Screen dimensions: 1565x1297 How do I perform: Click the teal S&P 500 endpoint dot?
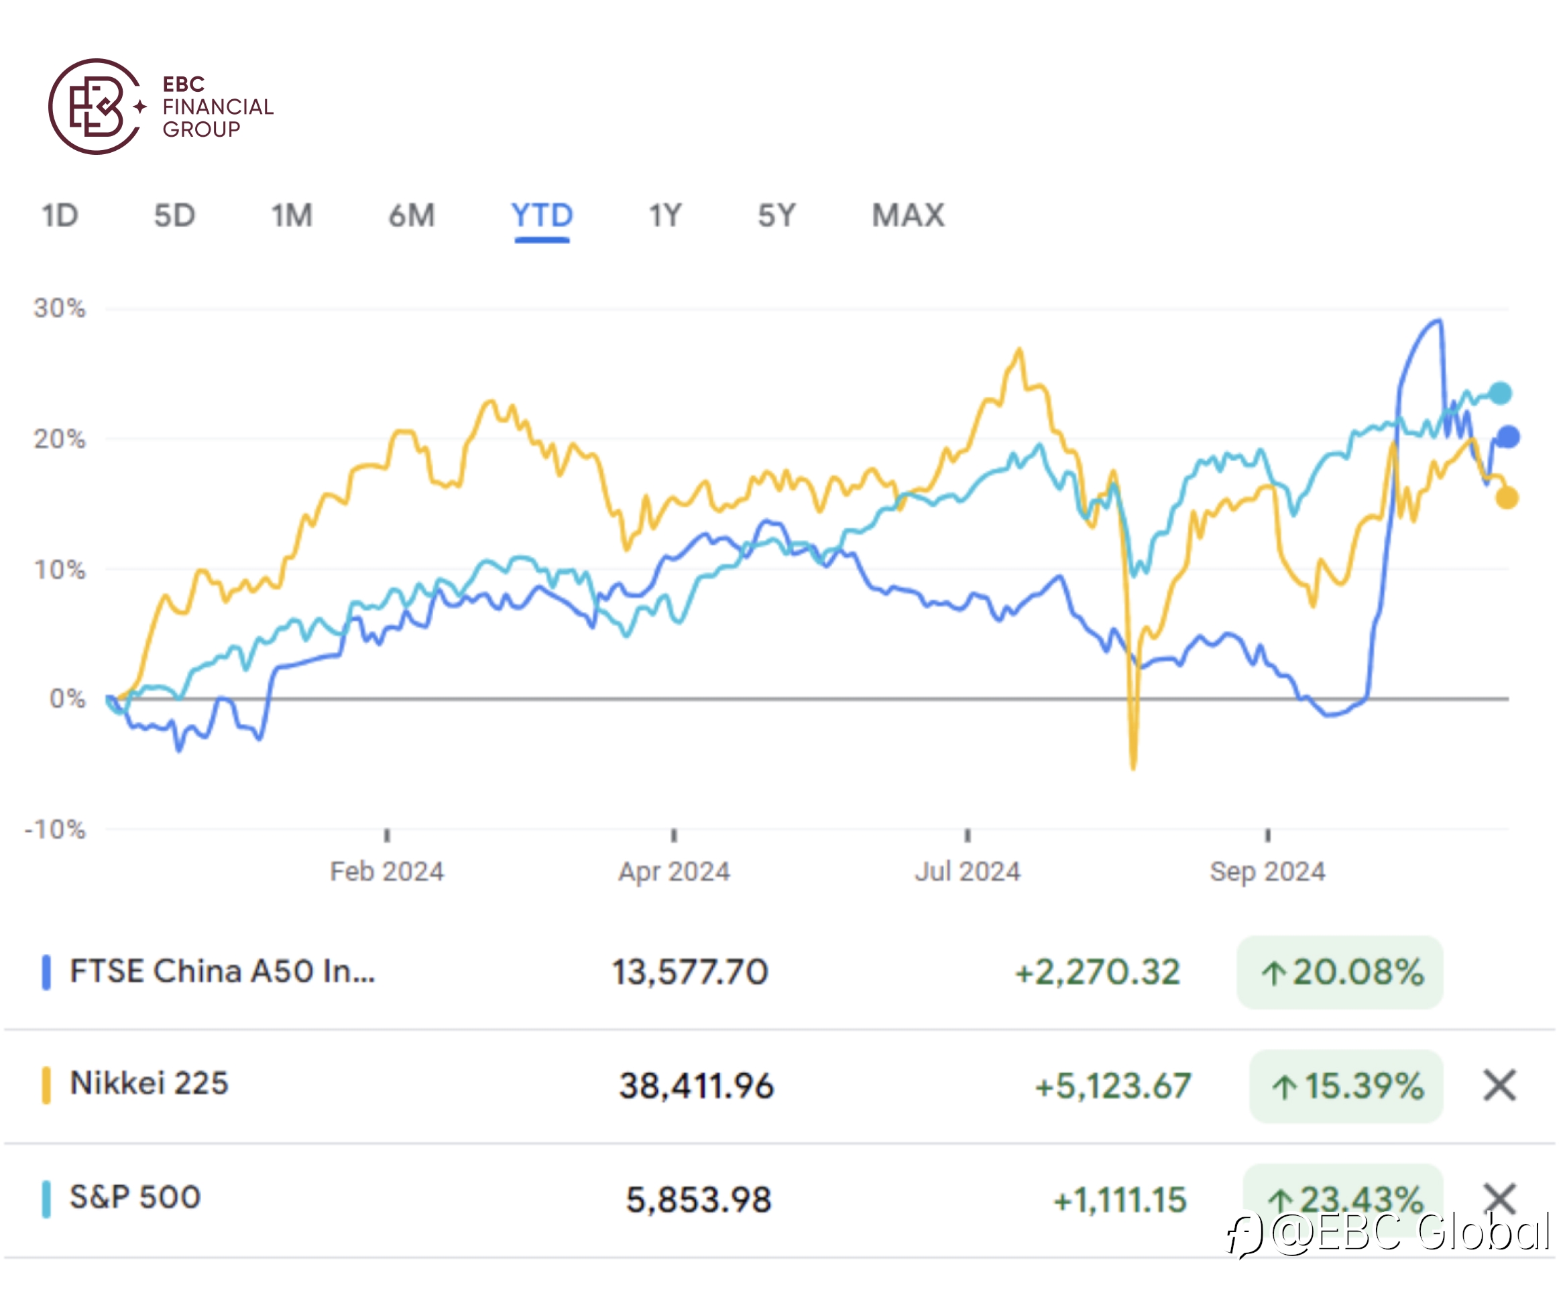[1500, 393]
